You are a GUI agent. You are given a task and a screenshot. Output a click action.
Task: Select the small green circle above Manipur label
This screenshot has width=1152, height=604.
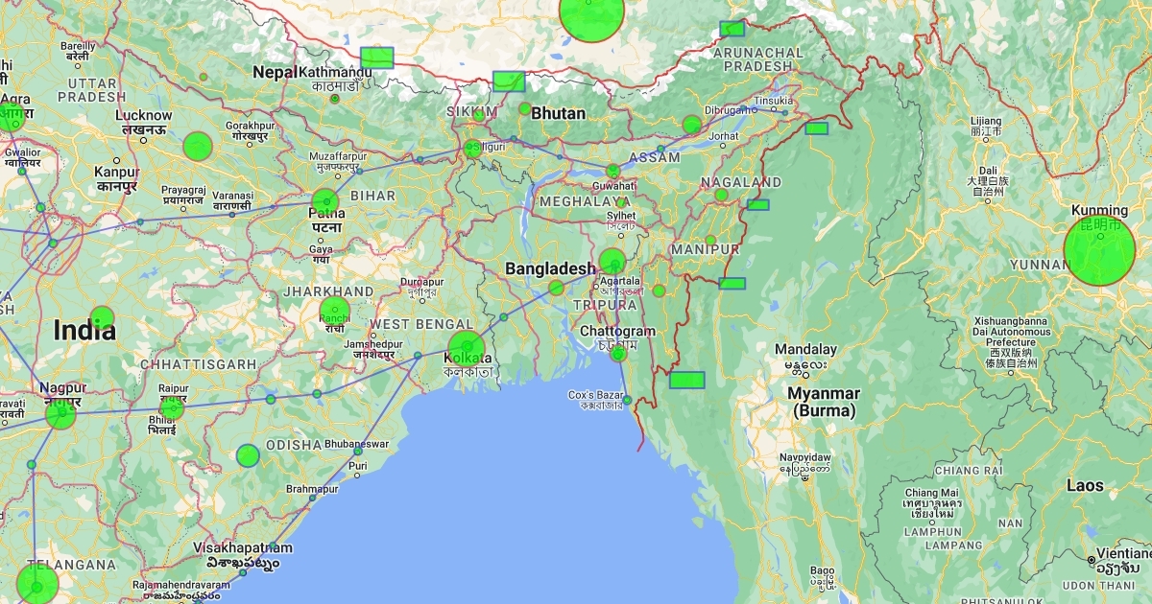[710, 241]
